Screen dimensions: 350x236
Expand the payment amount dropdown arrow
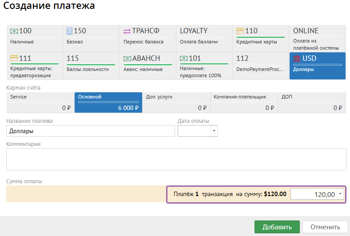pos(340,194)
